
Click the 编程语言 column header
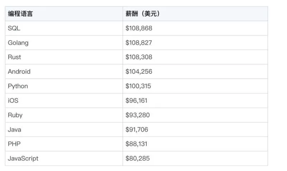coord(20,14)
